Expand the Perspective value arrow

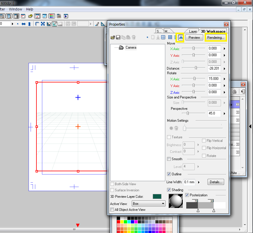(x=224, y=114)
